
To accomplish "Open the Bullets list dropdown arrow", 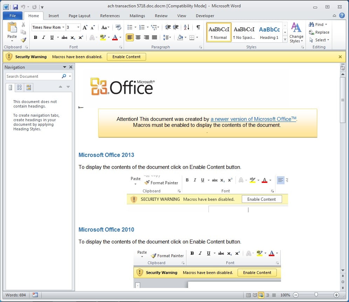I will click(135, 27).
